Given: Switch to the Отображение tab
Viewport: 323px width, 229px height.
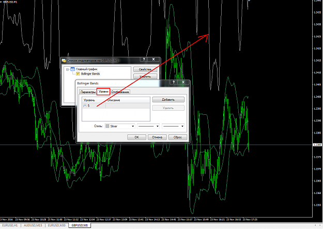Looking at the screenshot, I should point(120,92).
